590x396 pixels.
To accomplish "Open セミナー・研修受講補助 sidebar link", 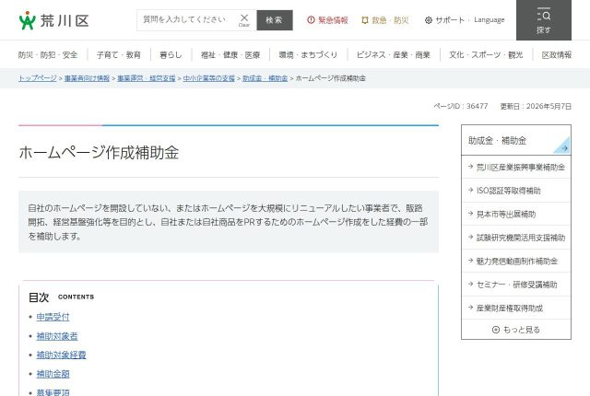I will click(x=516, y=285).
